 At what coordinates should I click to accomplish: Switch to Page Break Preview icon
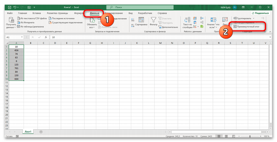click(234, 136)
